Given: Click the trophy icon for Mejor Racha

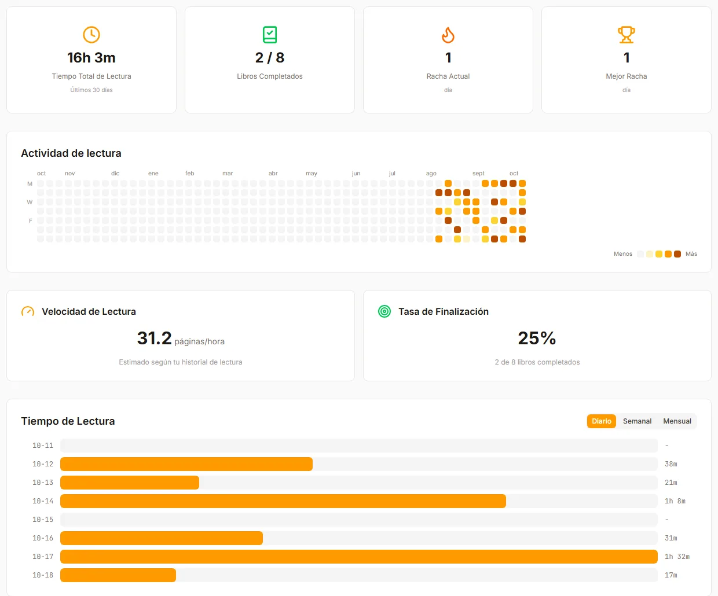Looking at the screenshot, I should coord(627,35).
